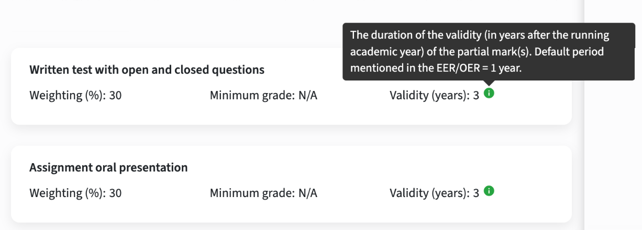Click the tooltip's pointer arrow above info icon

[489, 83]
